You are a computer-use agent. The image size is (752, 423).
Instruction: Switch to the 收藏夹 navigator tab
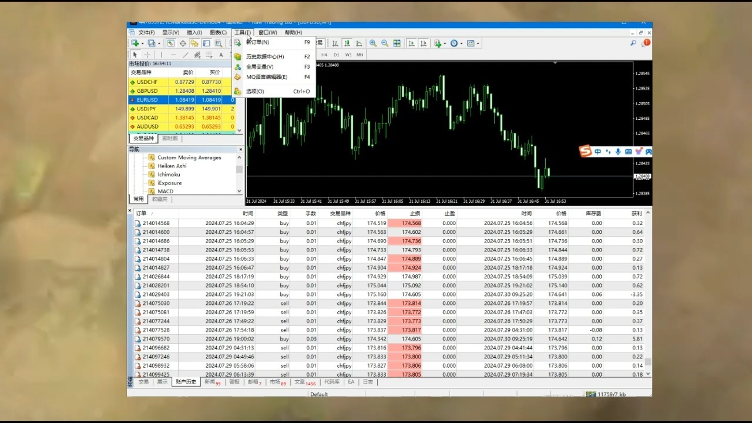pyautogui.click(x=160, y=199)
